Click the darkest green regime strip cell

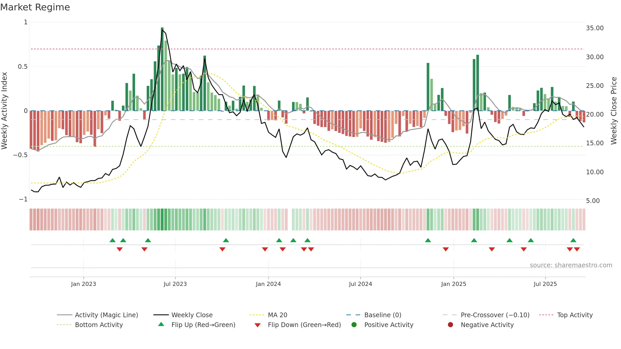[162, 219]
